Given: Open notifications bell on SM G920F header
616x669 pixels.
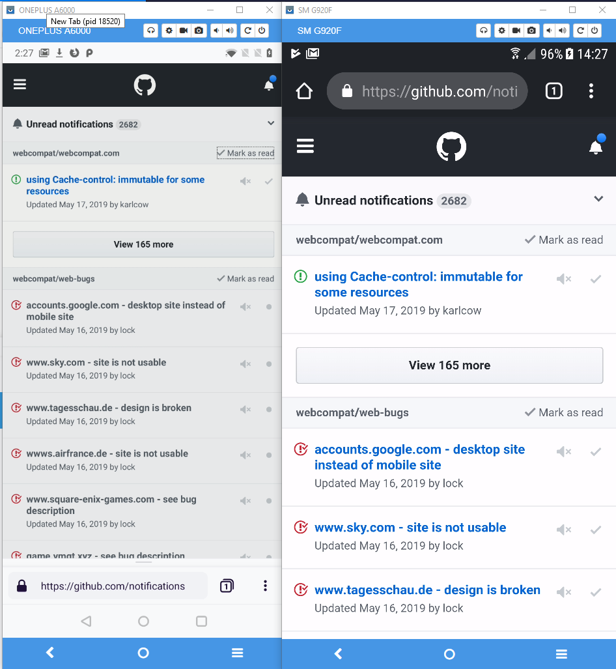Looking at the screenshot, I should (x=596, y=145).
